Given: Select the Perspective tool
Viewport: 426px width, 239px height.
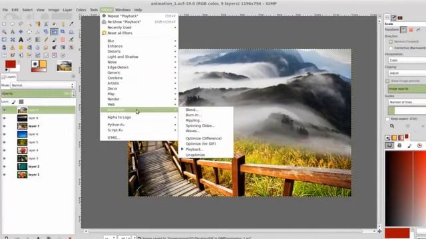Looking at the screenshot, I should [x=71, y=32].
